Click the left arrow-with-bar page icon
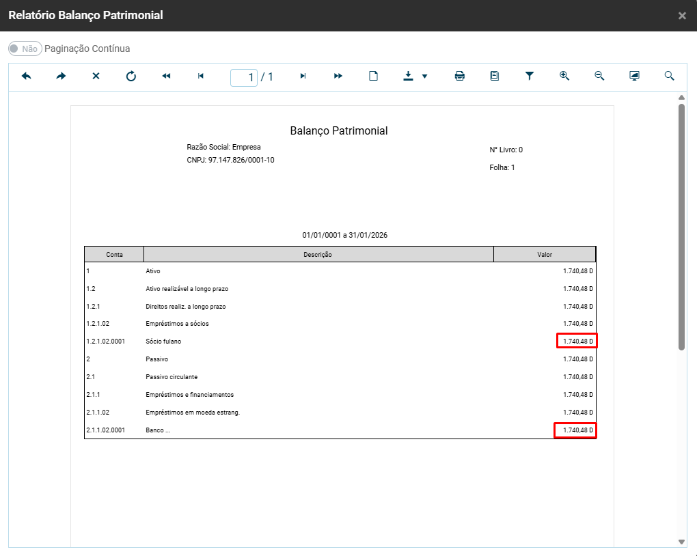 pos(201,76)
